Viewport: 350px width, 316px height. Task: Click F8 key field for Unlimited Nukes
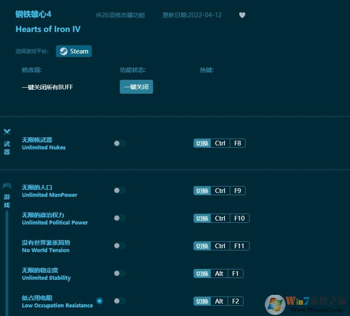tap(238, 143)
